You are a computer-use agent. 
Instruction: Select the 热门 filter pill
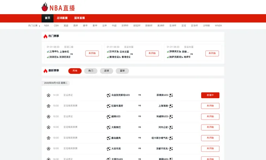tap(91, 71)
